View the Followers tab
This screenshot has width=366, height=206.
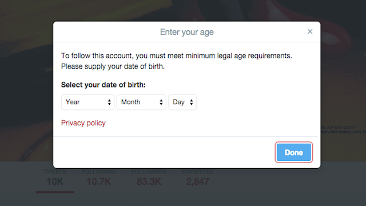(149, 178)
